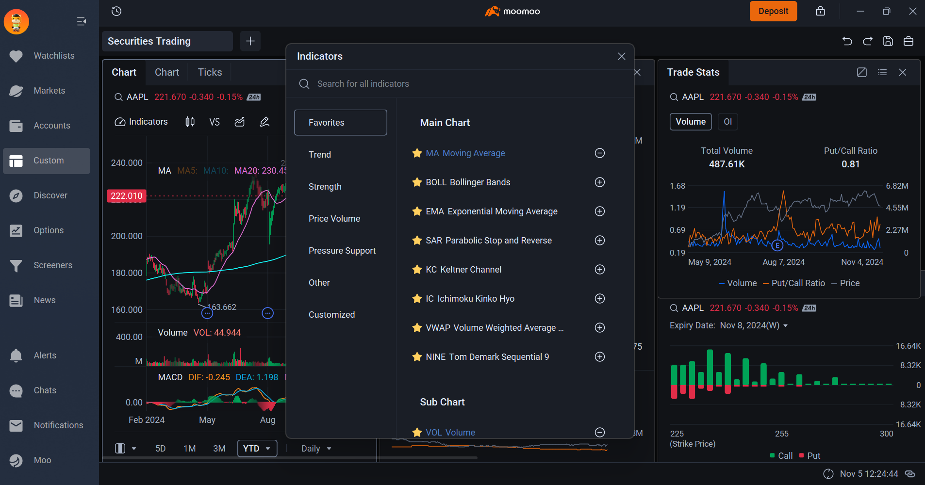Add VWAP Volume Weighted Average indicator
This screenshot has width=925, height=485.
(600, 328)
